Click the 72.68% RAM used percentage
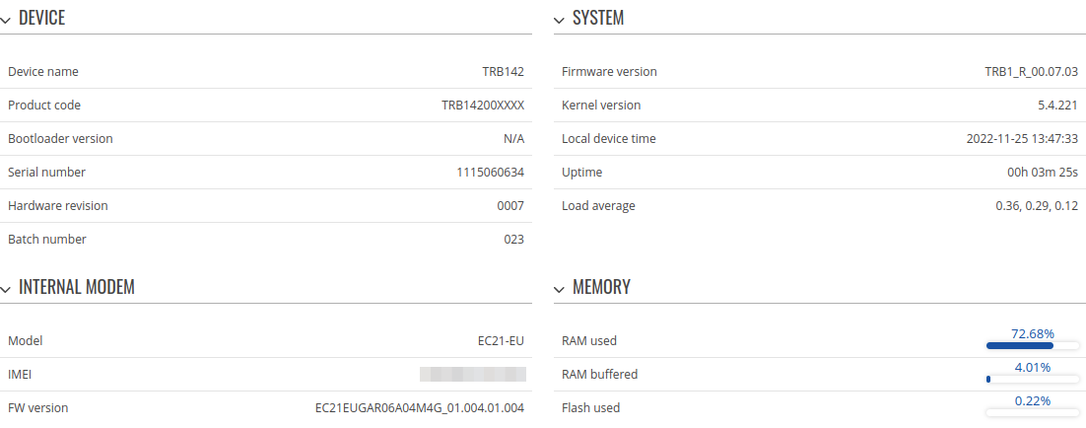The image size is (1086, 428). pos(1033,334)
